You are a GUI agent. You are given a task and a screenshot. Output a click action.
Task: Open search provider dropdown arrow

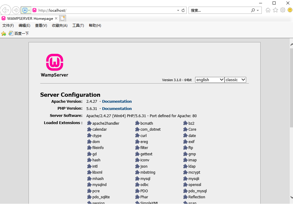click(x=258, y=11)
